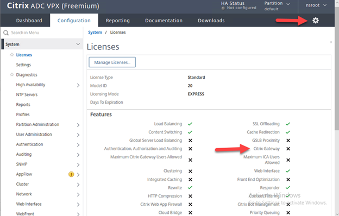
Task: Click the Load Balancing green checkmark
Action: coord(190,124)
